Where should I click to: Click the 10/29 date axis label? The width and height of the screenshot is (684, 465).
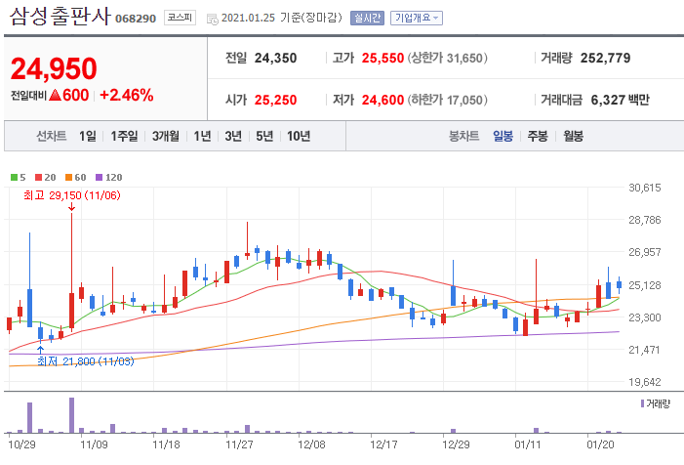click(21, 444)
